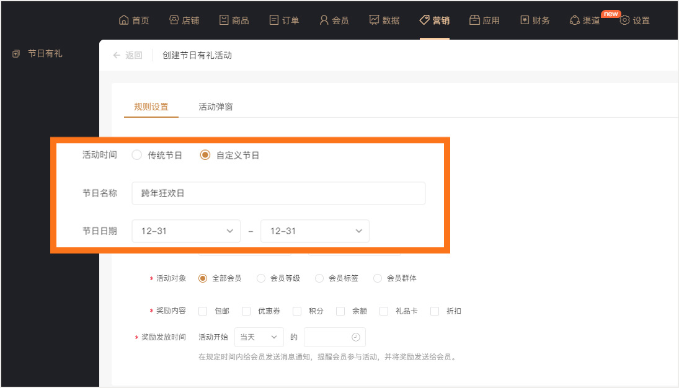Image resolution: width=679 pixels, height=388 pixels.
Task: Select the 会员等级 radio button
Action: [x=261, y=278]
